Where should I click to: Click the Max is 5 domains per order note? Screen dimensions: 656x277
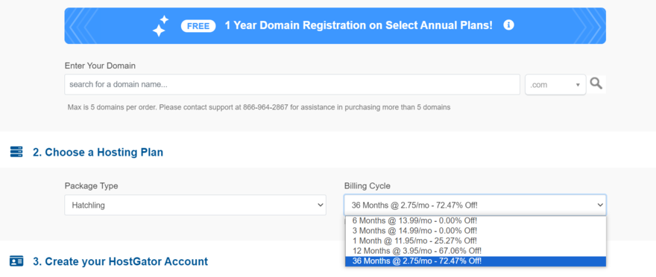[x=259, y=107]
